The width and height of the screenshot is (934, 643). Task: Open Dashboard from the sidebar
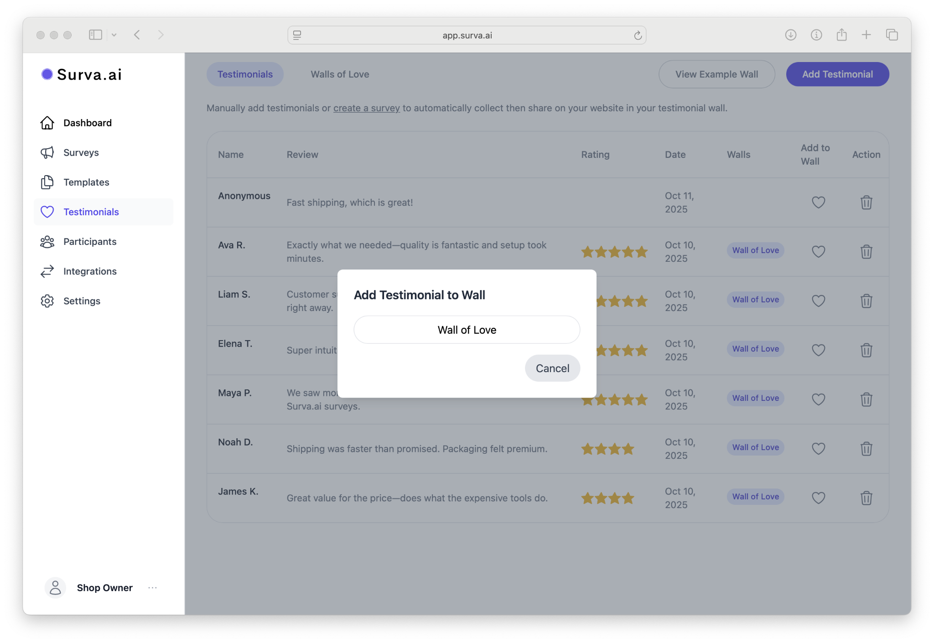pos(87,123)
